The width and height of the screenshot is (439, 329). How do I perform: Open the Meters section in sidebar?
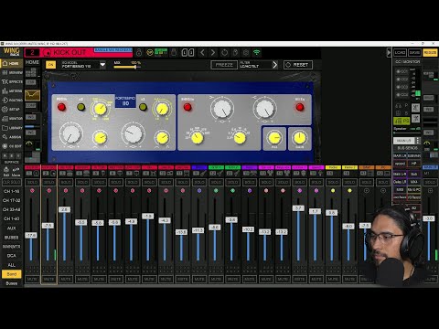point(12,90)
